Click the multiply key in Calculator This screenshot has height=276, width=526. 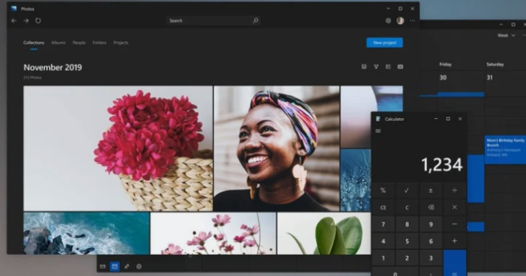454,207
